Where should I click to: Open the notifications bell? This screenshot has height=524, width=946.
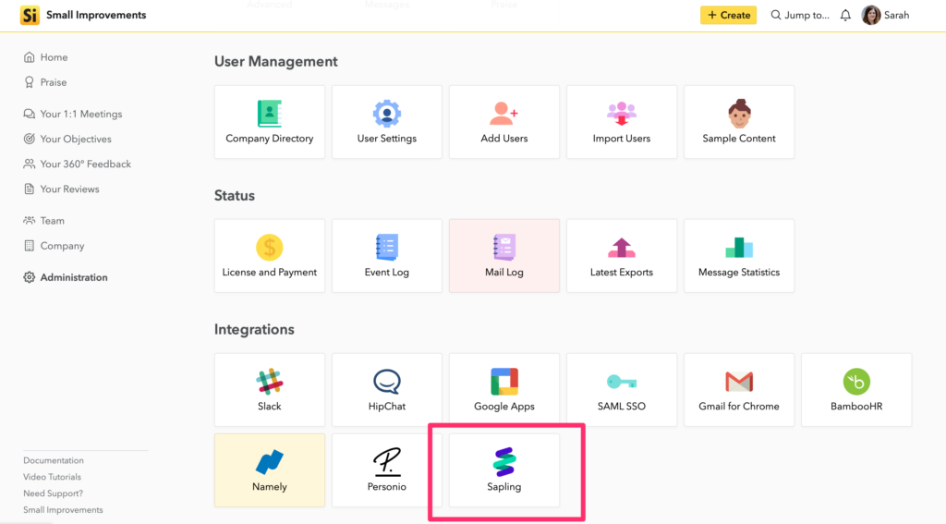point(845,16)
